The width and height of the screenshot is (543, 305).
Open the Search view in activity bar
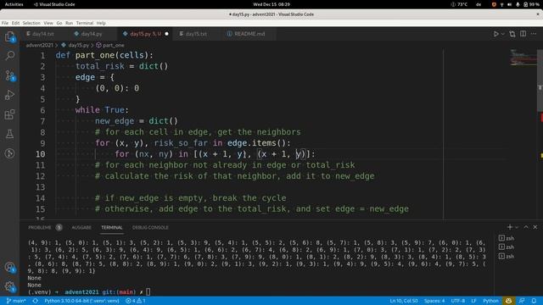[9, 56]
